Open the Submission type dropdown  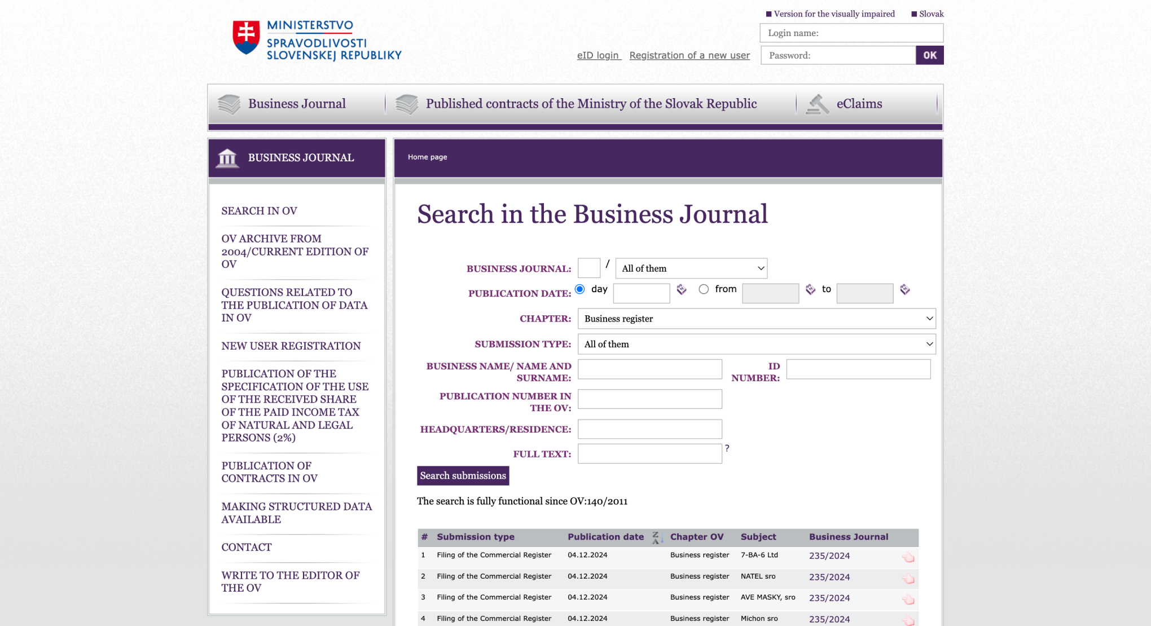(x=756, y=344)
